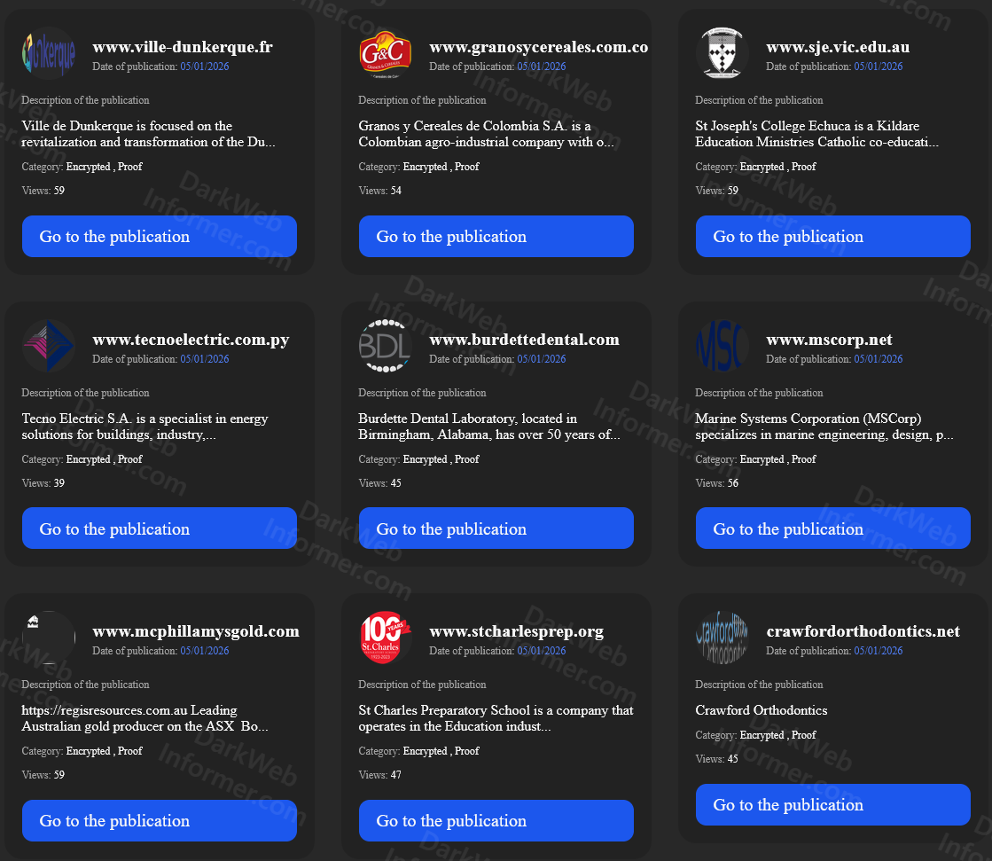Screen dimensions: 992x861
Task: Click the BDL Burdette Dental logo
Action: 385,346
